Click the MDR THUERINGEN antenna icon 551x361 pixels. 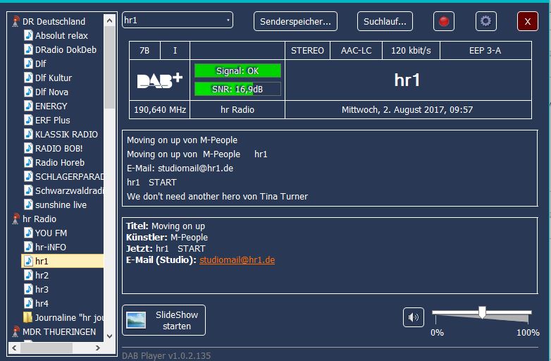coord(16,331)
